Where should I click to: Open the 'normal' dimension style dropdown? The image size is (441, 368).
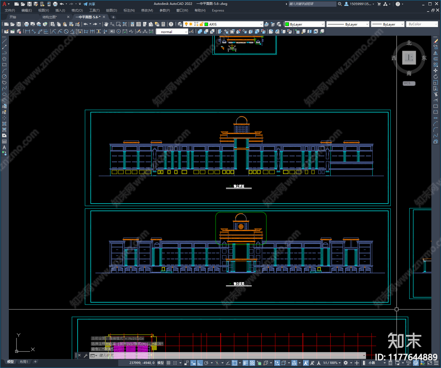[x=172, y=32]
